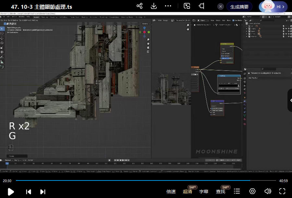The width and height of the screenshot is (292, 198).
Task: Enable picture-in-picture mini player
Action: [x=187, y=6]
